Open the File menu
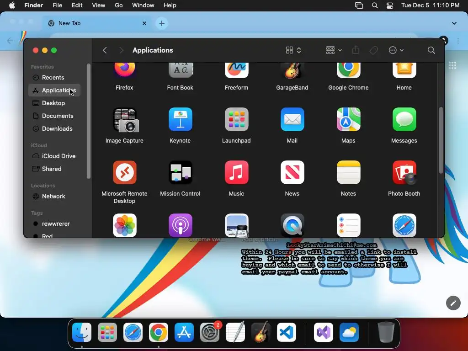The image size is (468, 351). click(x=57, y=5)
